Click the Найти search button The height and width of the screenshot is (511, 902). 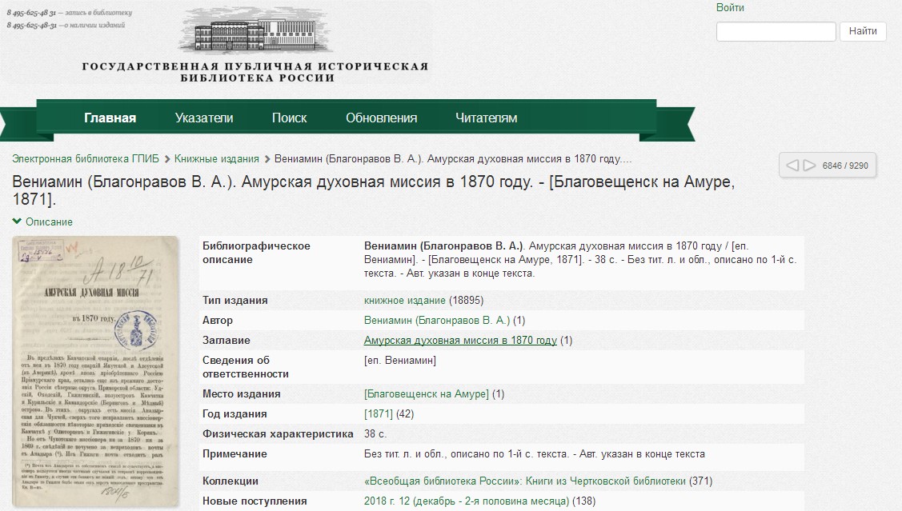pyautogui.click(x=863, y=31)
